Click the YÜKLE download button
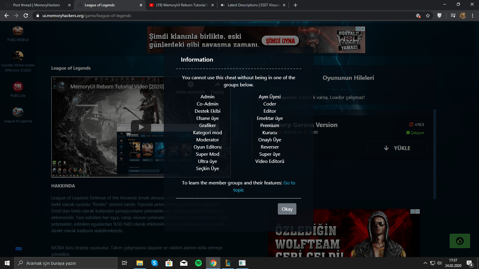The image size is (479, 269). pos(397,148)
